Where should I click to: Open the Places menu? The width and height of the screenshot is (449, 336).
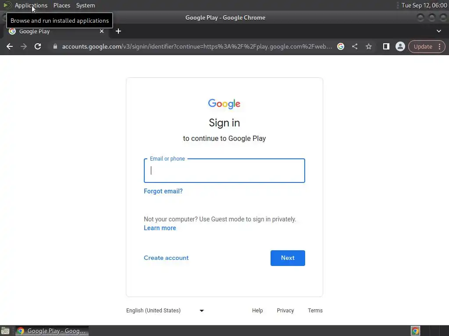(61, 5)
